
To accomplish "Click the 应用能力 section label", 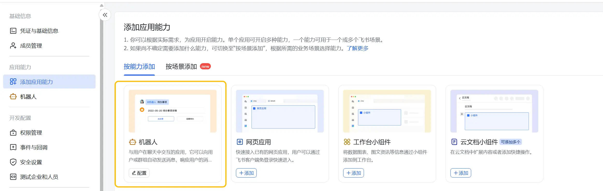I will point(20,67).
